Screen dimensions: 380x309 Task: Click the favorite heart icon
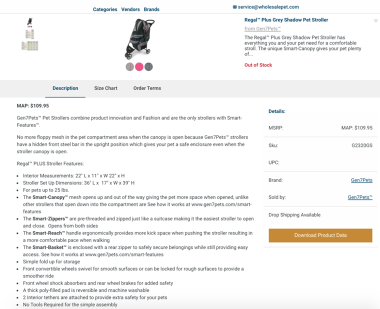[376, 21]
